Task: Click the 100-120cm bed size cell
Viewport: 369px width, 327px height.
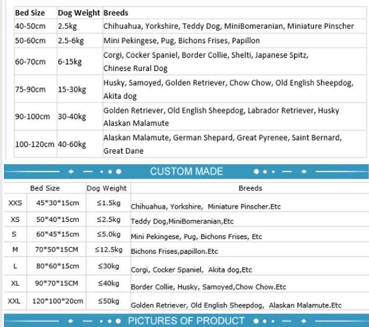Action: tap(35, 145)
